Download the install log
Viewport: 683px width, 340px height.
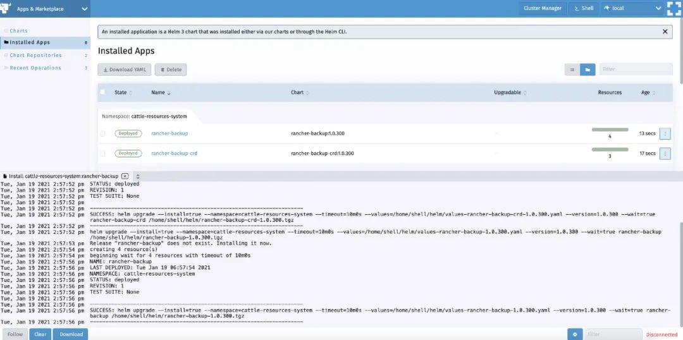tap(71, 334)
